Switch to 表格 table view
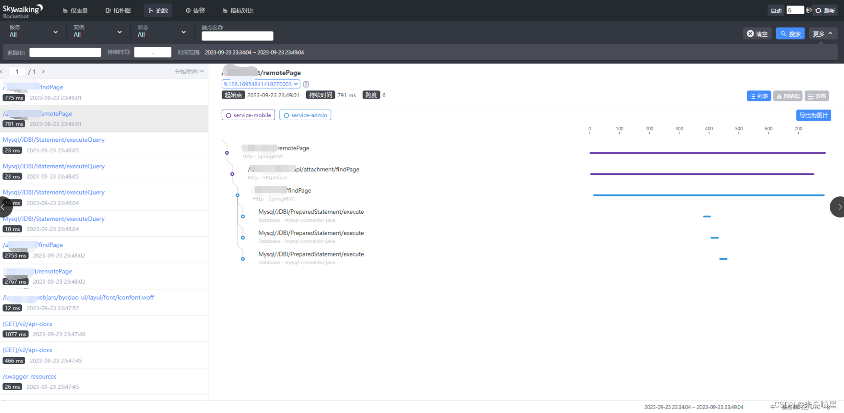The height and width of the screenshot is (413, 844). 817,96
